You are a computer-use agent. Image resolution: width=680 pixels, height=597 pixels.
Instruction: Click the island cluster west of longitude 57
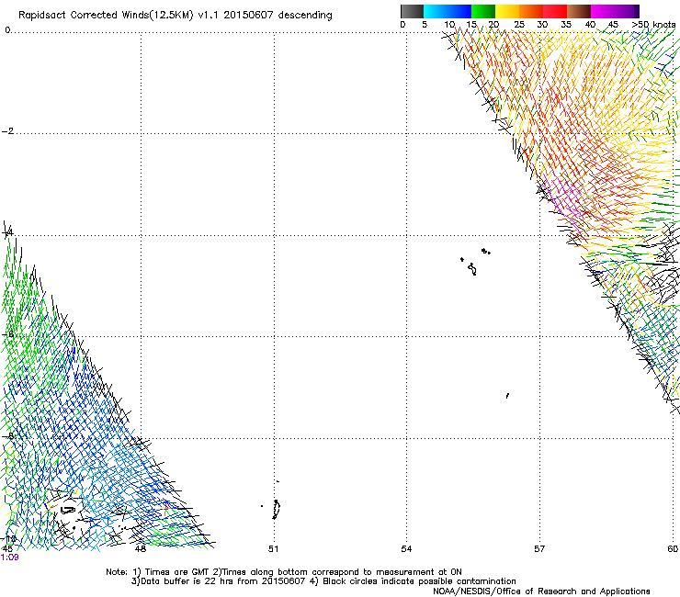pos(475,262)
